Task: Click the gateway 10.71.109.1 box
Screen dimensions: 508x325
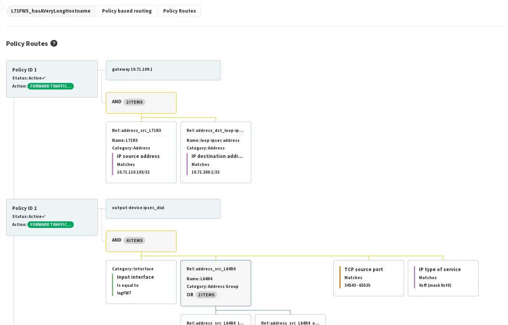Action: (163, 70)
